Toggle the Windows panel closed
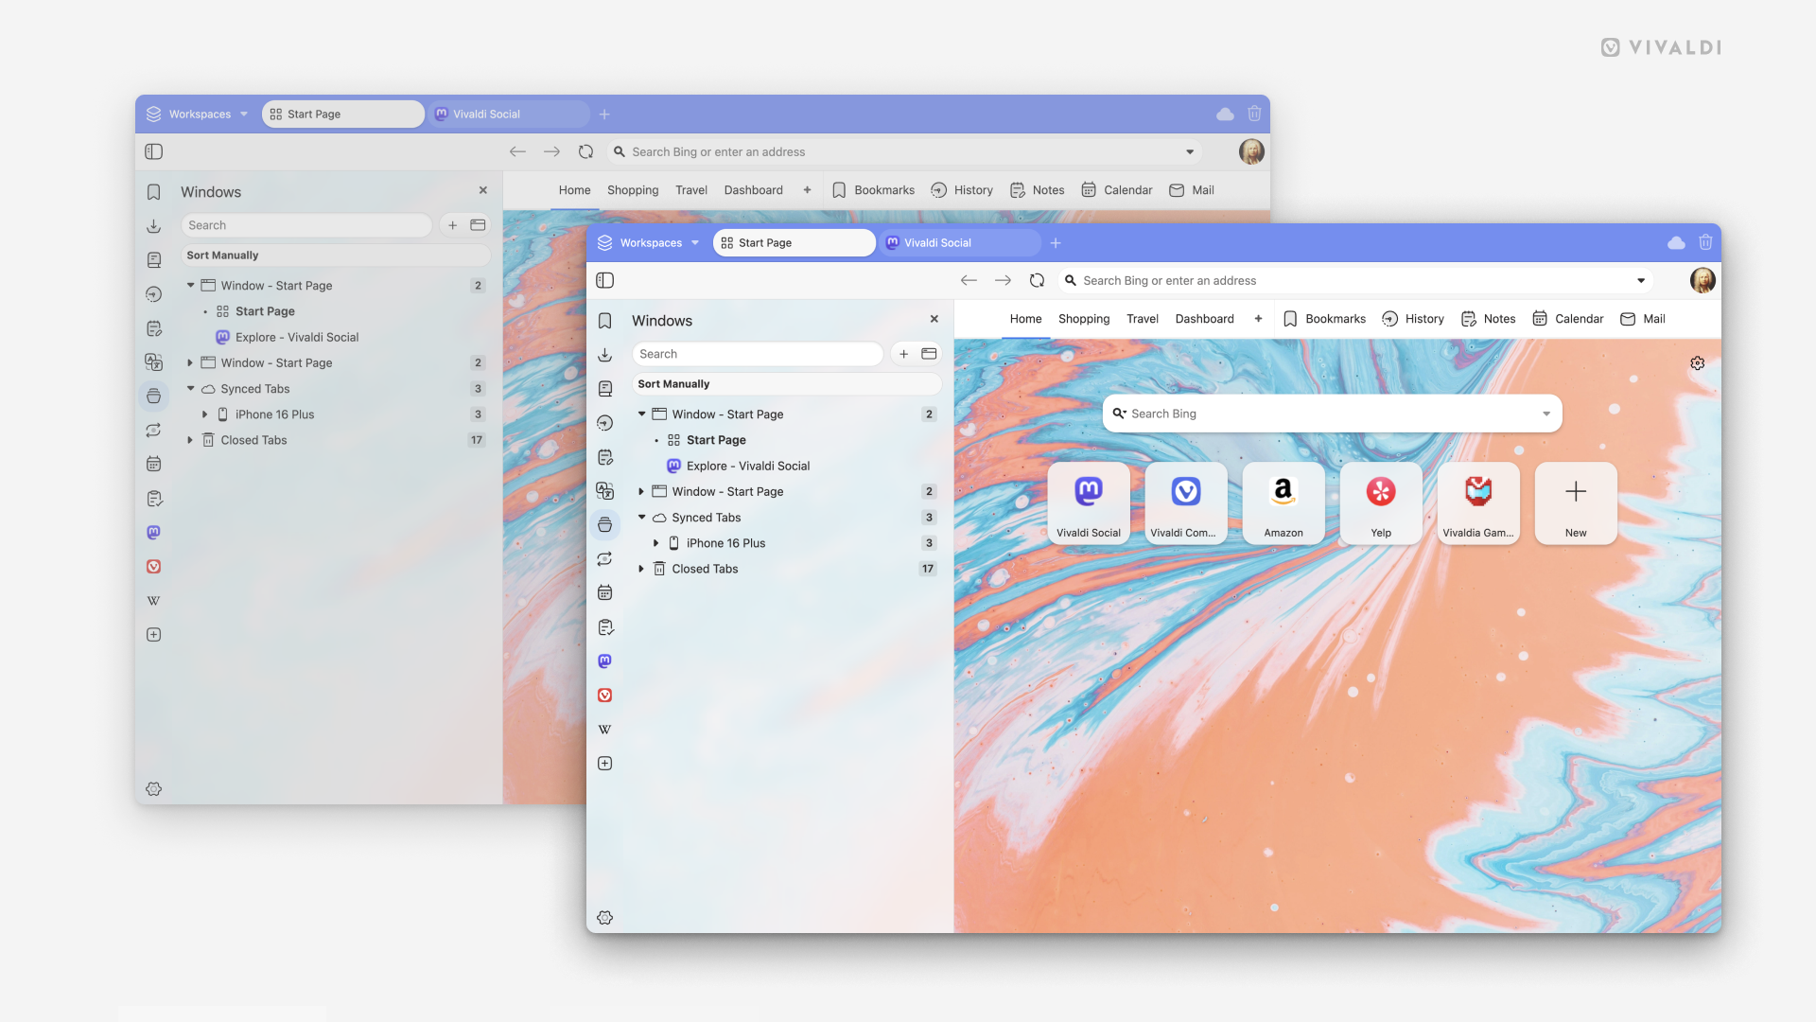The height and width of the screenshot is (1022, 1816). [933, 321]
